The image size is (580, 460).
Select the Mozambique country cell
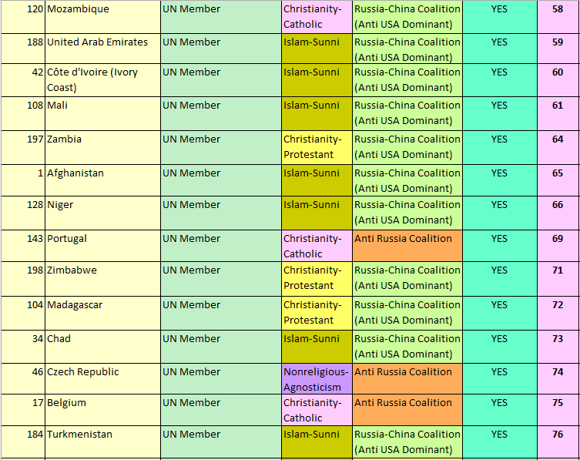(103, 17)
